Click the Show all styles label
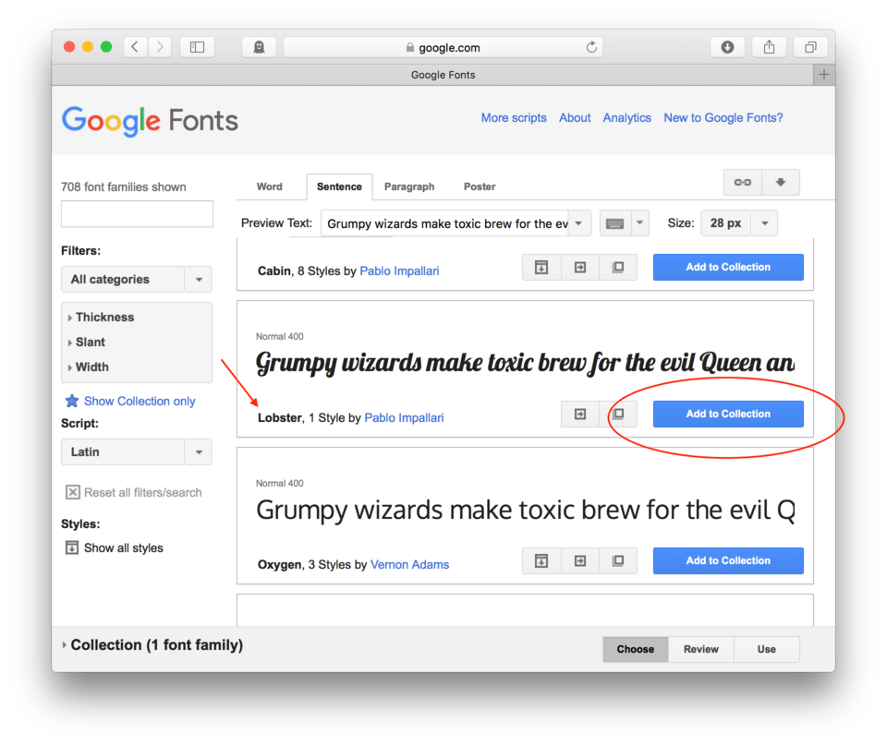The image size is (887, 746). click(123, 548)
